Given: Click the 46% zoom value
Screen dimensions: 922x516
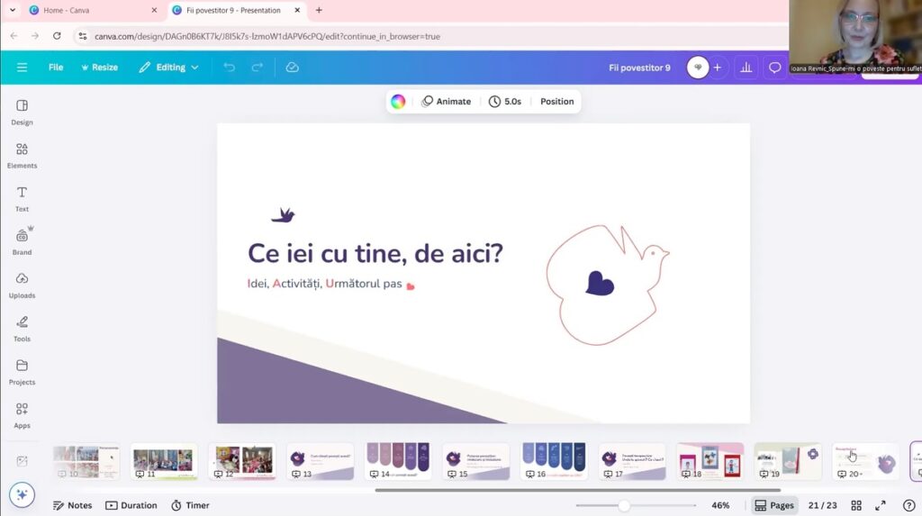Looking at the screenshot, I should pyautogui.click(x=720, y=505).
